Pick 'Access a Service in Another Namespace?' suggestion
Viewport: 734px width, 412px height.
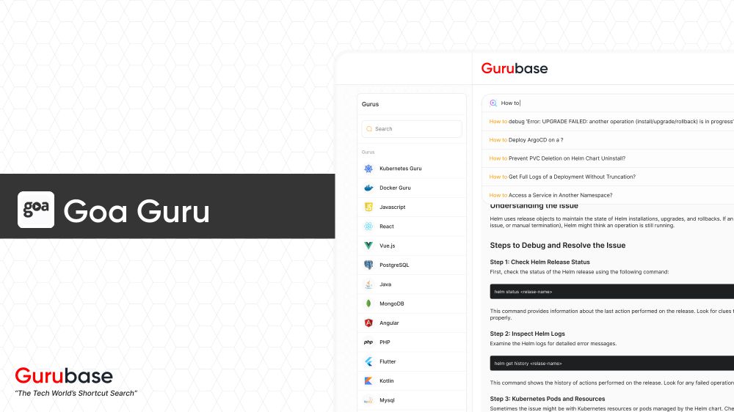click(x=608, y=196)
